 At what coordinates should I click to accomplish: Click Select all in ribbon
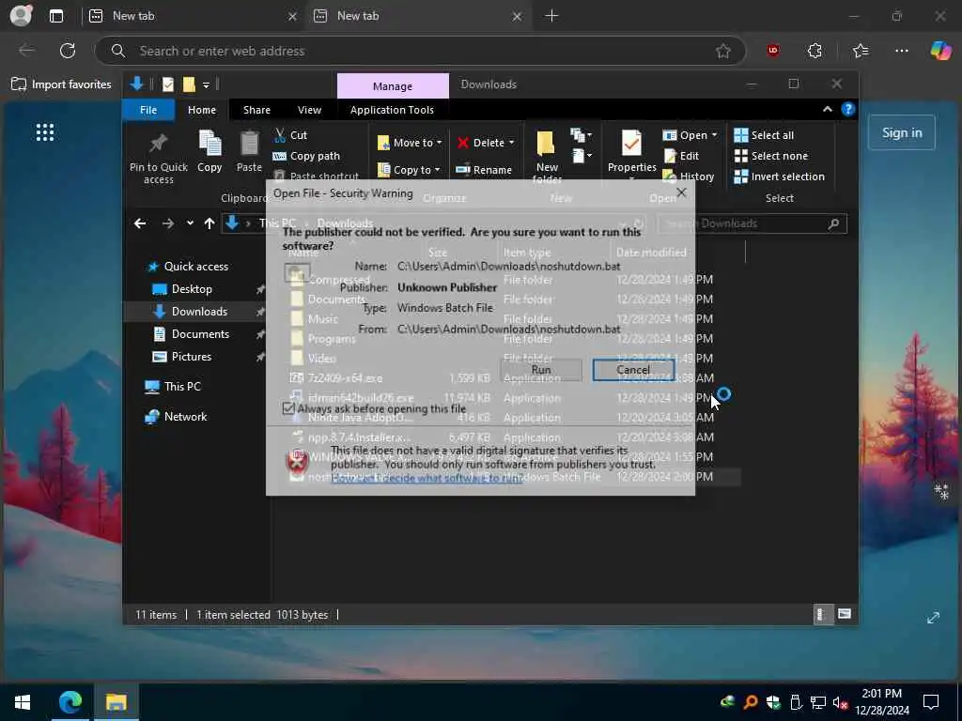click(764, 135)
